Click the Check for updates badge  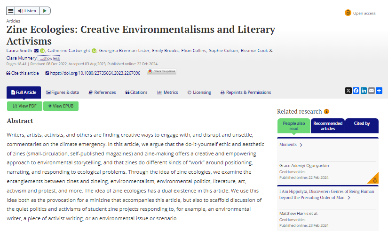click(162, 71)
